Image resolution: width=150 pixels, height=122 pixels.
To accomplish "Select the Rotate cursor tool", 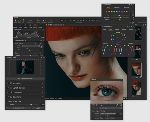I will [x=74, y=20].
